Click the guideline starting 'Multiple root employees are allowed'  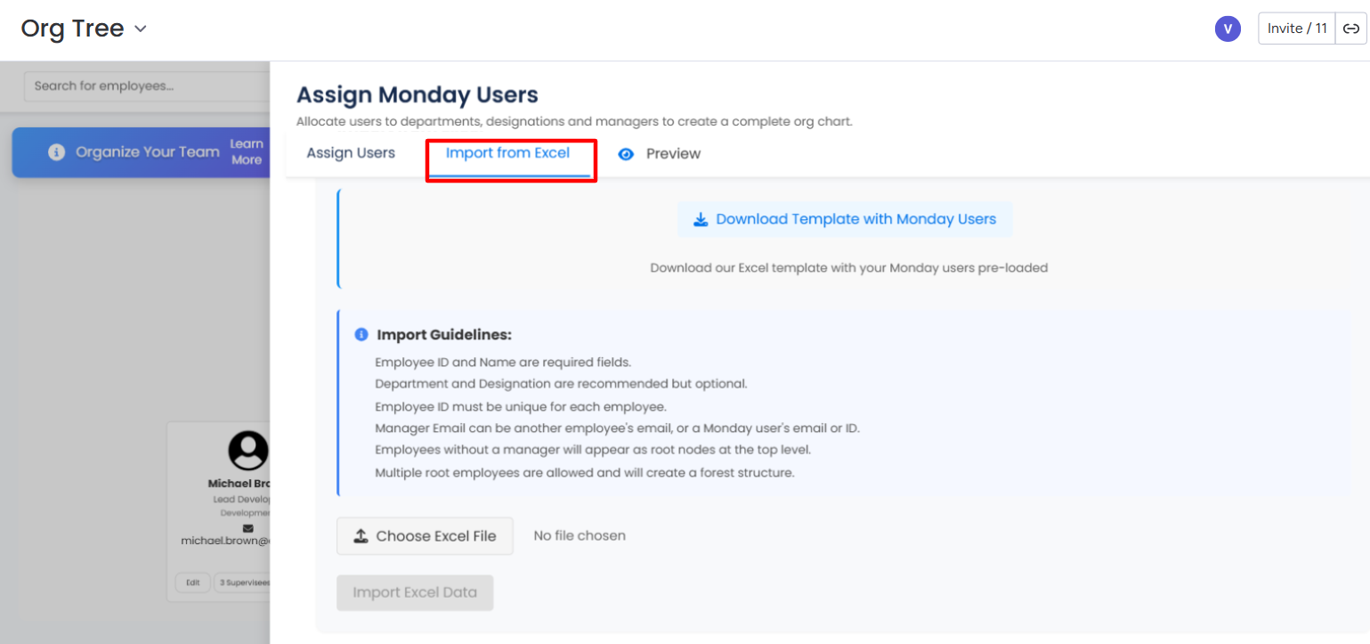(x=585, y=472)
